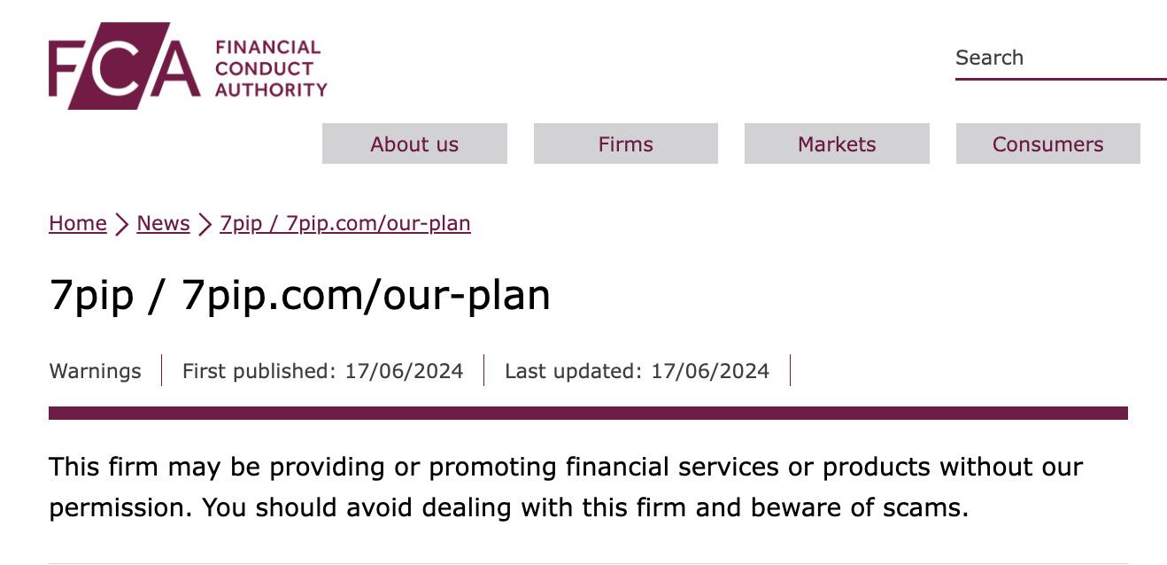Click the 7pip / 7pip.com/our-plan breadcrumb link

point(345,223)
